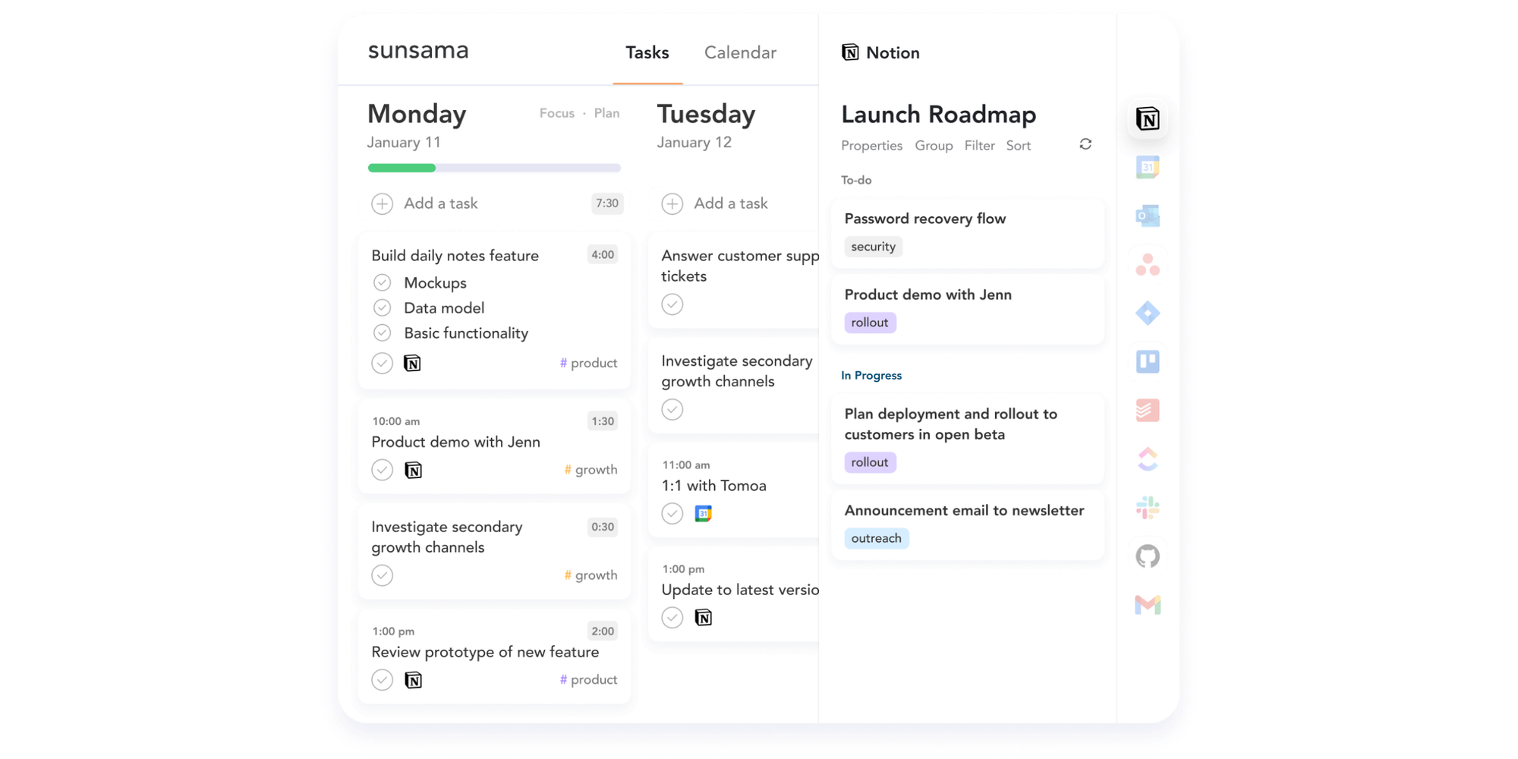Check off the Mockups subtask
This screenshot has height=759, width=1518.
click(382, 282)
